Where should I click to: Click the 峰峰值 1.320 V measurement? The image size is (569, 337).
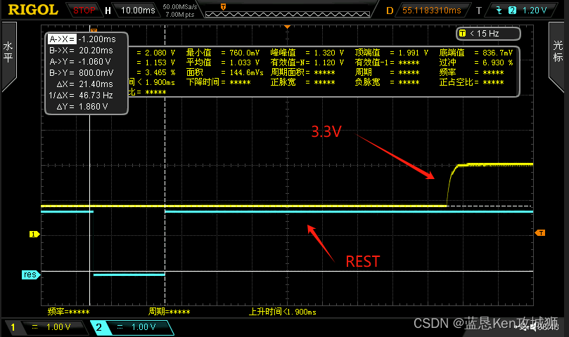coord(307,53)
